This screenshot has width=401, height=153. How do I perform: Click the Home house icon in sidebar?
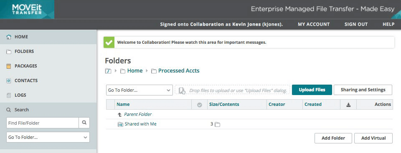(9, 37)
